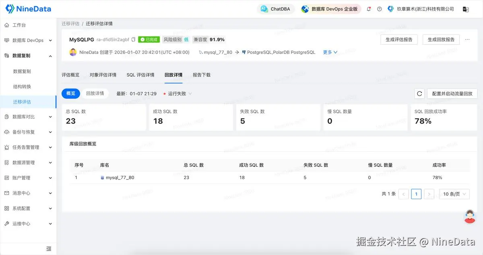Click the 账户管理 icon
This screenshot has width=483, height=255.
(x=6, y=178)
